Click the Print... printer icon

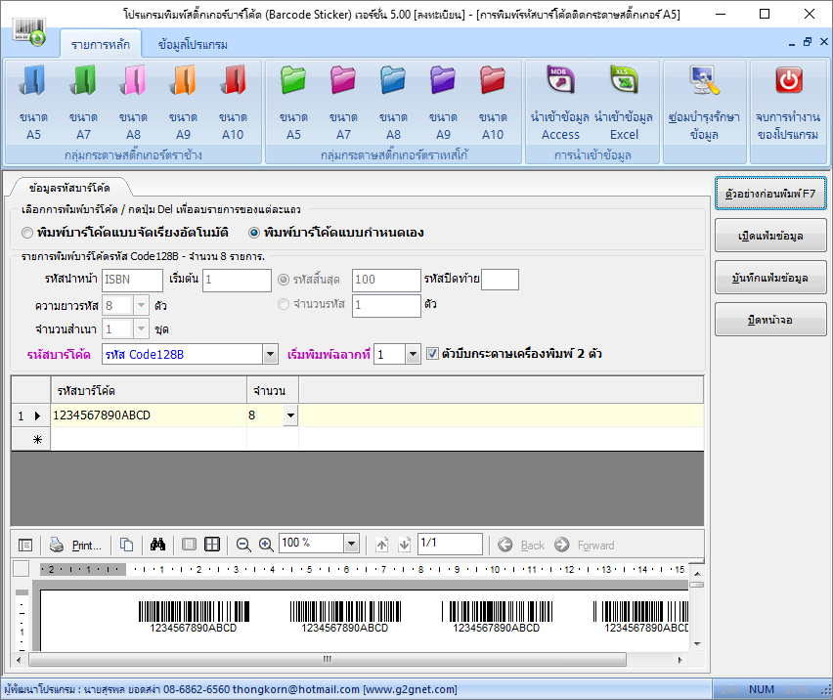coord(75,545)
